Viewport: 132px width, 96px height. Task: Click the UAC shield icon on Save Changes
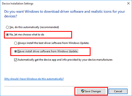(x=83, y=91)
